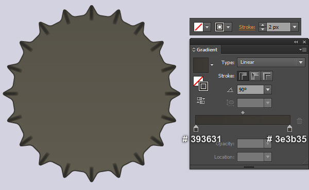Select the right gradient stop #3e3b35
This screenshot has width=309, height=190.
(289, 128)
